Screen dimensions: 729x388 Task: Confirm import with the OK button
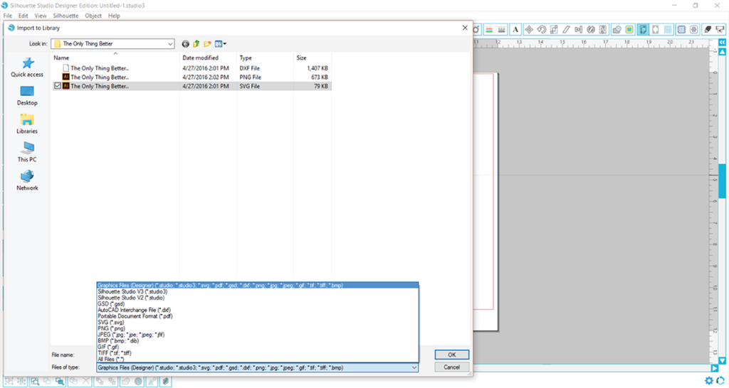coord(451,355)
